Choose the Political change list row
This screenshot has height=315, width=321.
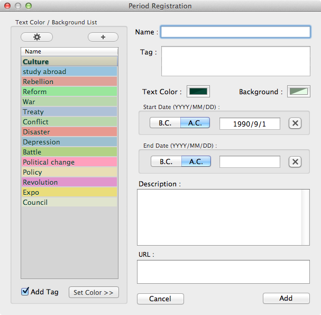pos(69,162)
